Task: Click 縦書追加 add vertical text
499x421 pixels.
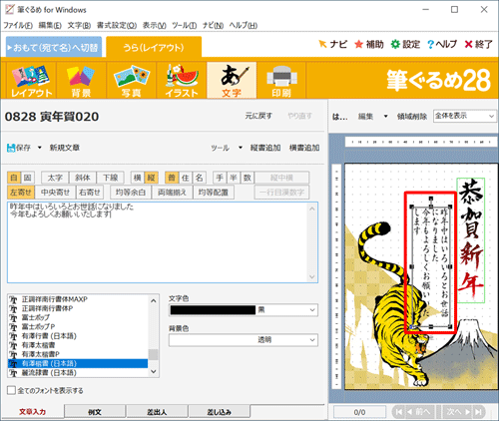Action: coord(265,148)
